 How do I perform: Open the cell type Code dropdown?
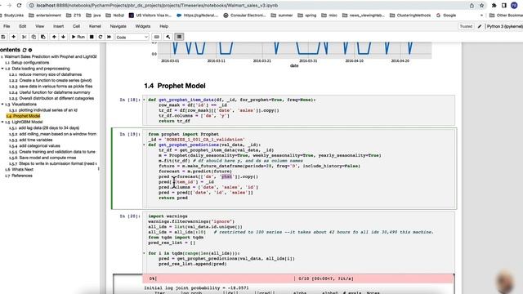tap(132, 37)
